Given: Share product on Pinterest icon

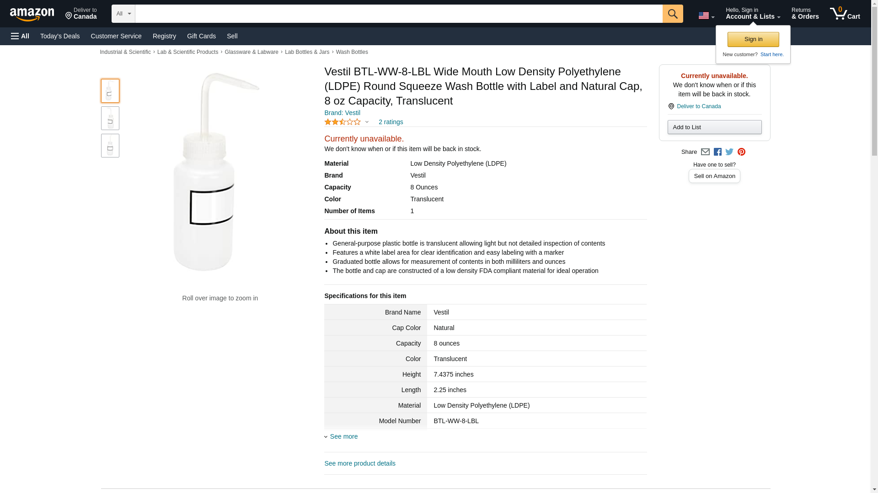Looking at the screenshot, I should [x=741, y=152].
